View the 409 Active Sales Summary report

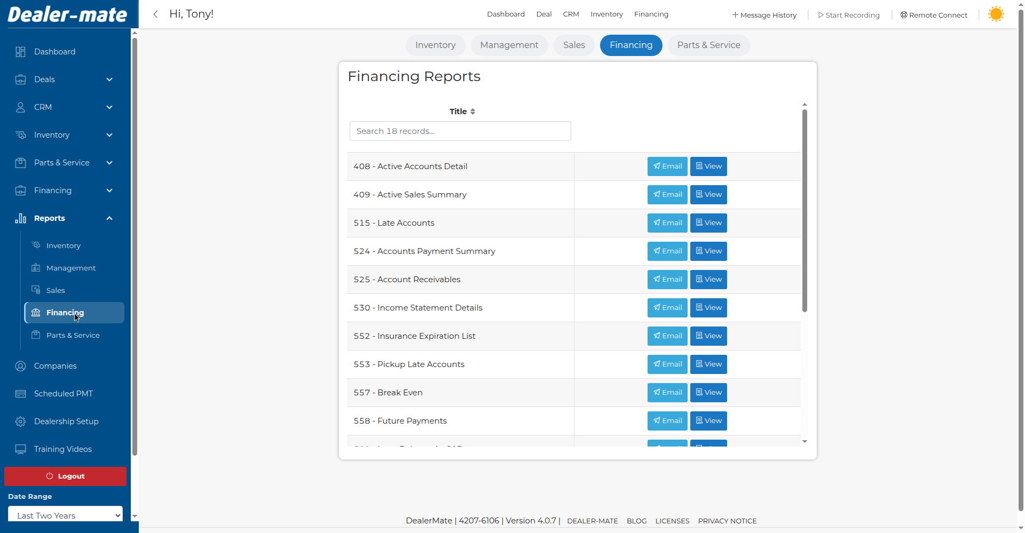pyautogui.click(x=708, y=195)
